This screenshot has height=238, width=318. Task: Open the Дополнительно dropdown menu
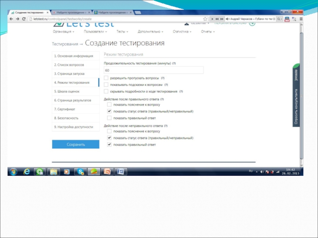(150, 32)
